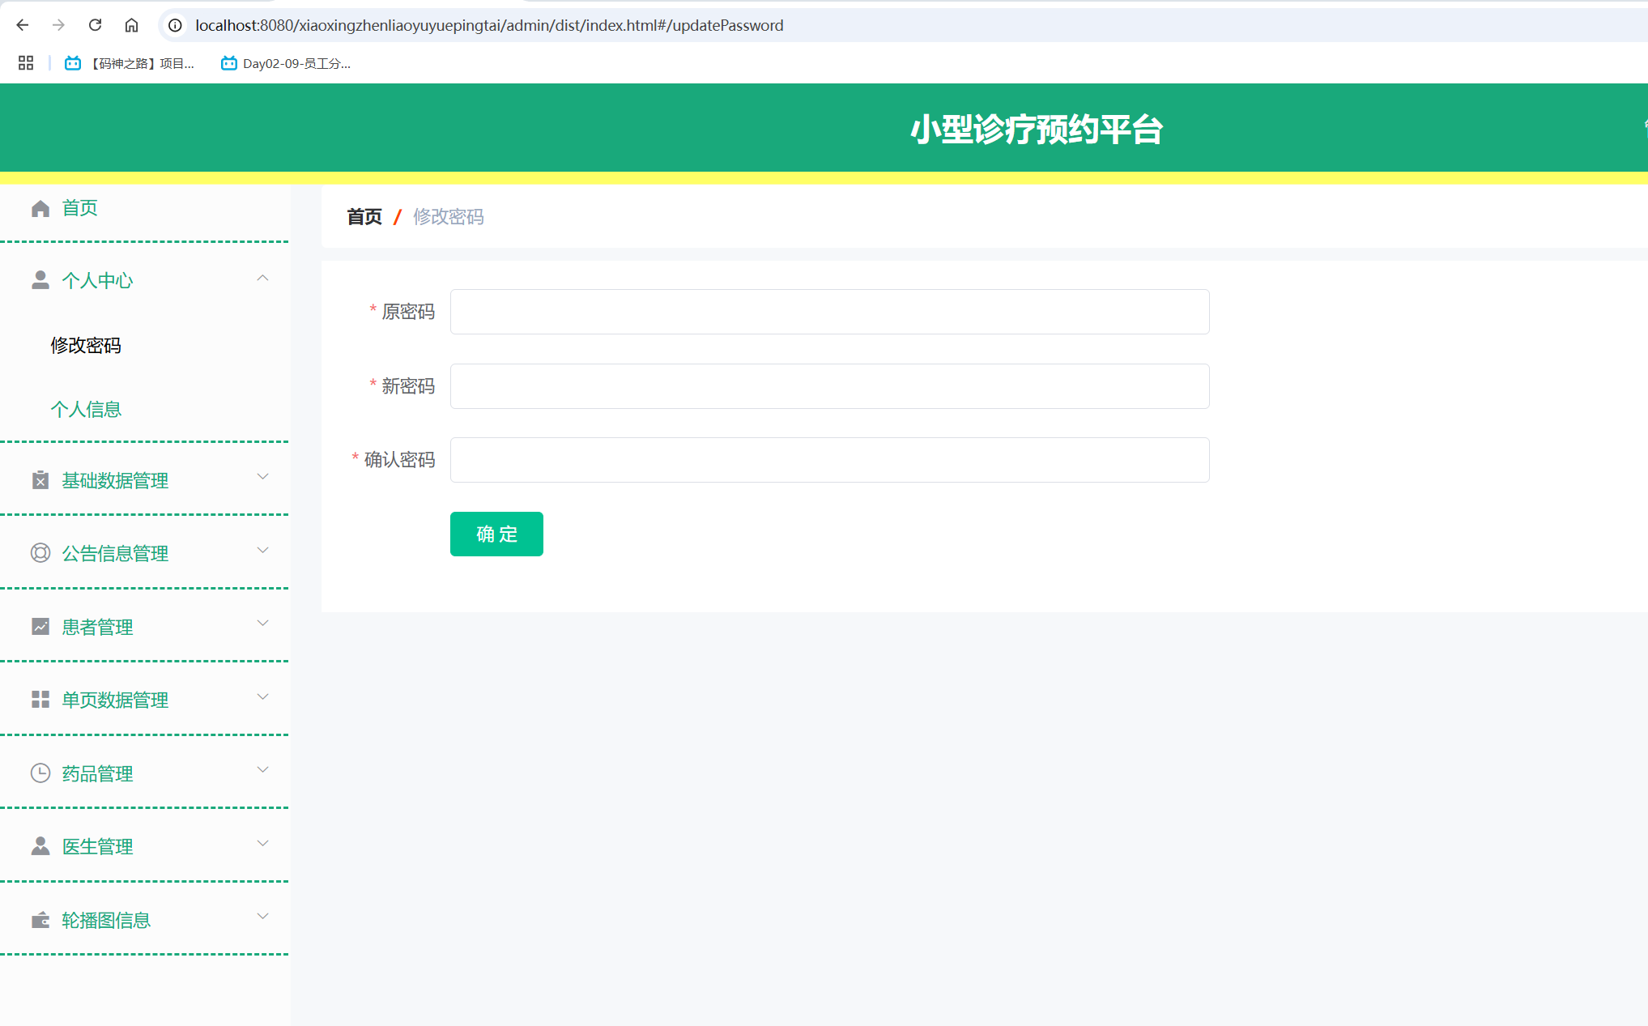Expand the 患者管理 chevron
The height and width of the screenshot is (1026, 1648).
[x=262, y=624]
